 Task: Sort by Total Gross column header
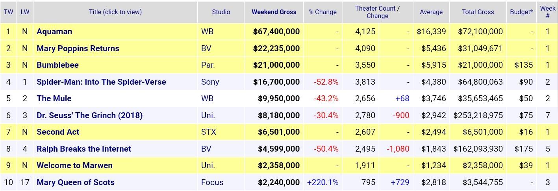pos(478,12)
